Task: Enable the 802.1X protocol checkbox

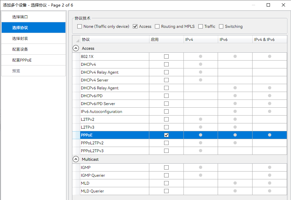Action: [166, 57]
